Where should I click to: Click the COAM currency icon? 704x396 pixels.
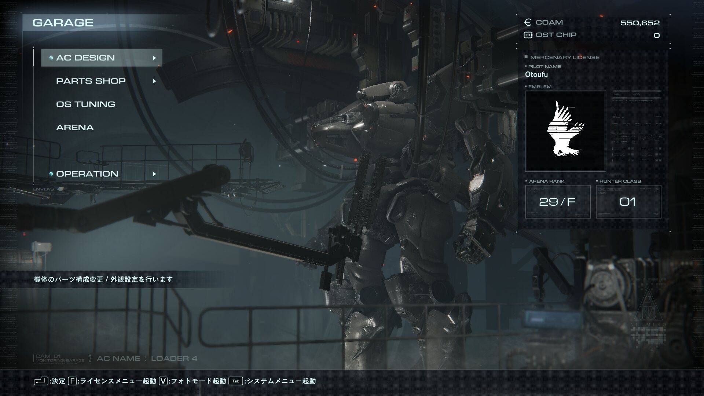click(x=528, y=22)
